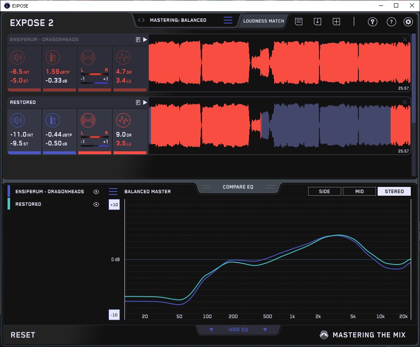420x347 pixels.
Task: Switch to the Side EQ view
Action: click(324, 192)
